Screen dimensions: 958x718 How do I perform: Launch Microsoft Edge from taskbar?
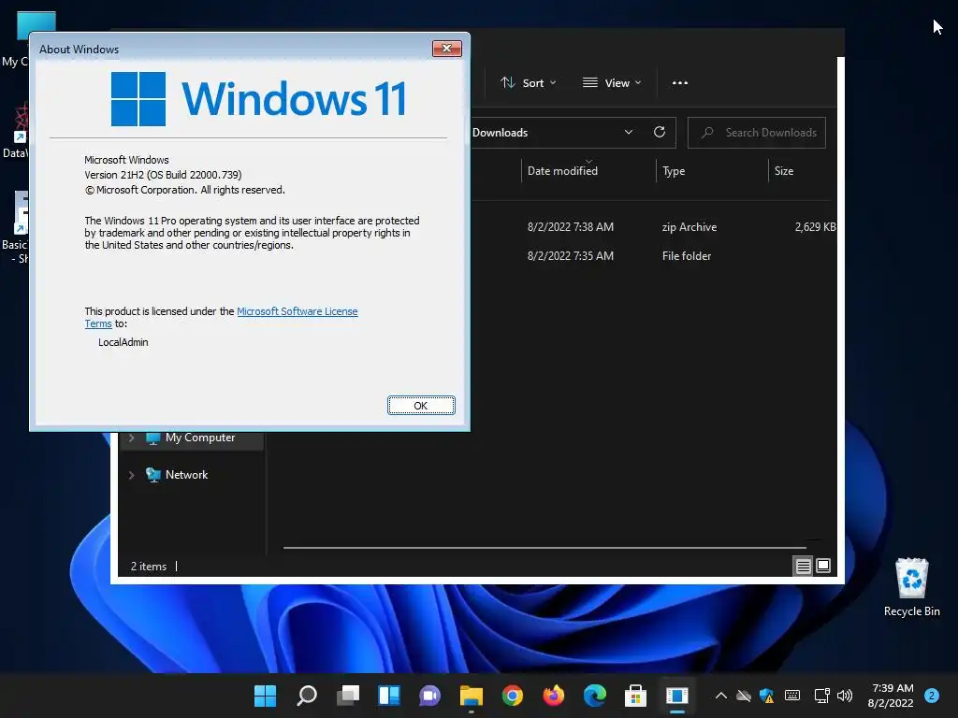coord(594,696)
